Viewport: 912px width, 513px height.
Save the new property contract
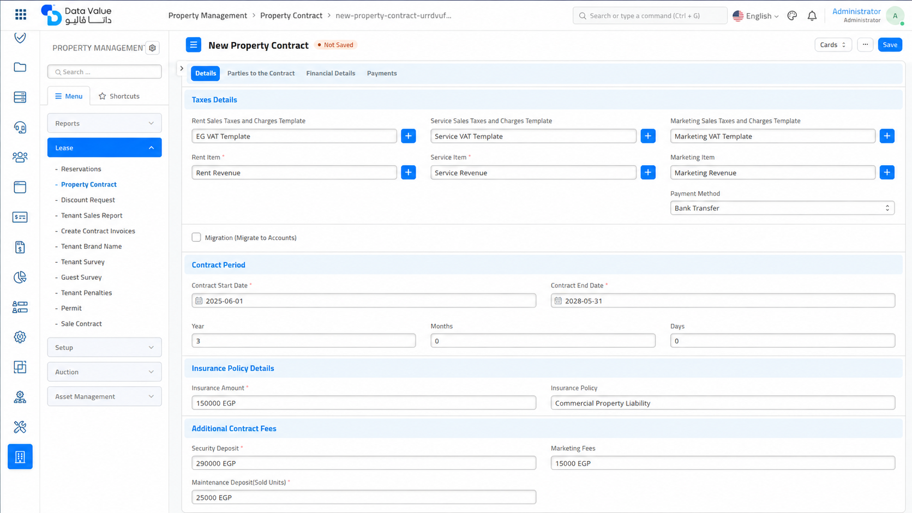890,45
